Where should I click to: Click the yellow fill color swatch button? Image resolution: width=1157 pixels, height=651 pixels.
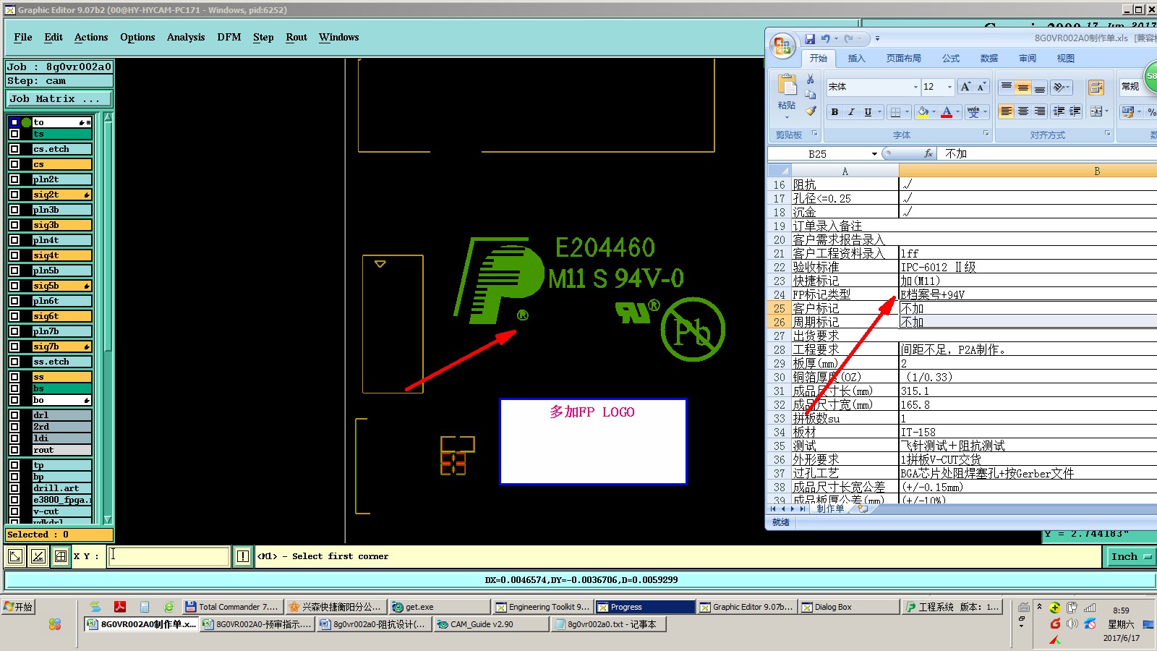[923, 112]
